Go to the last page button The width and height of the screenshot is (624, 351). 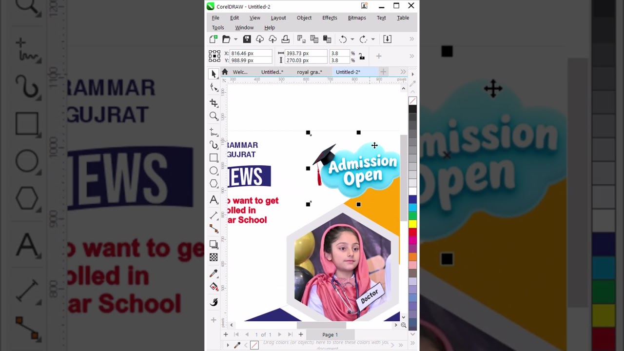point(290,334)
